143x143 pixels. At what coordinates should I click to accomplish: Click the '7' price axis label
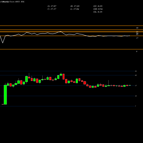136,106
